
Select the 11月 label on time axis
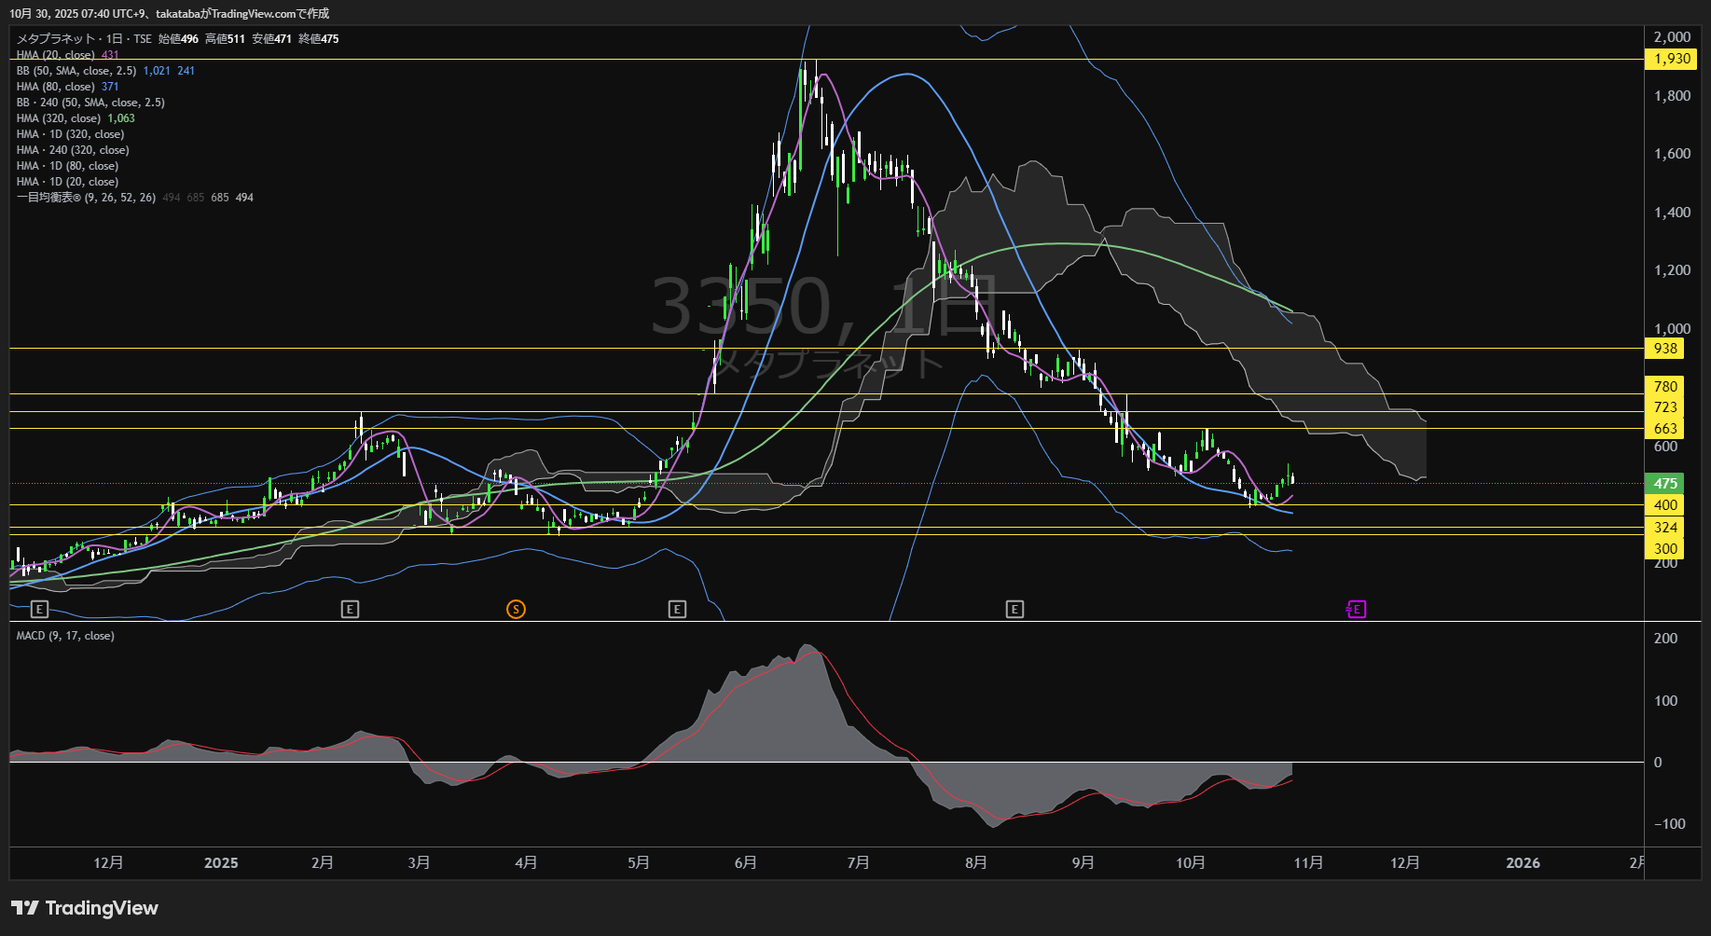click(1308, 862)
